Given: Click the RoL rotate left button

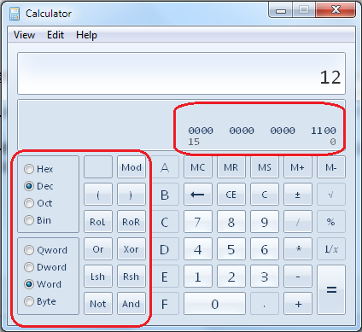Looking at the screenshot, I should (x=98, y=222).
